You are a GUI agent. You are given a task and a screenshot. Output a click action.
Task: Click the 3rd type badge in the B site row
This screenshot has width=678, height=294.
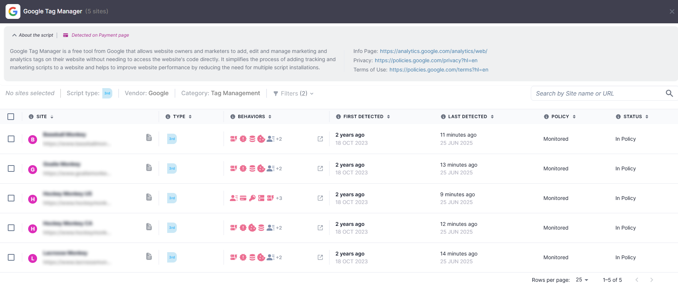point(172,139)
